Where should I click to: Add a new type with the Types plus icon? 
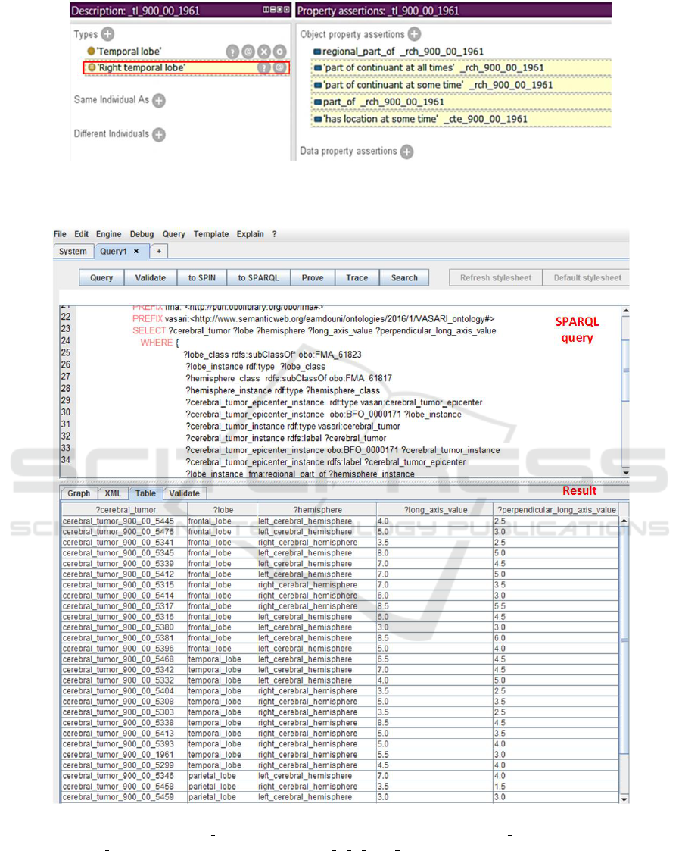point(107,34)
